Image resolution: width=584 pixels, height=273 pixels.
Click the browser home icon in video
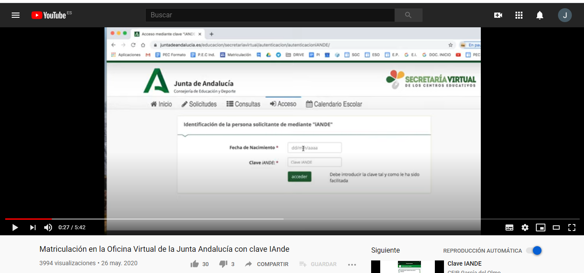coord(143,45)
